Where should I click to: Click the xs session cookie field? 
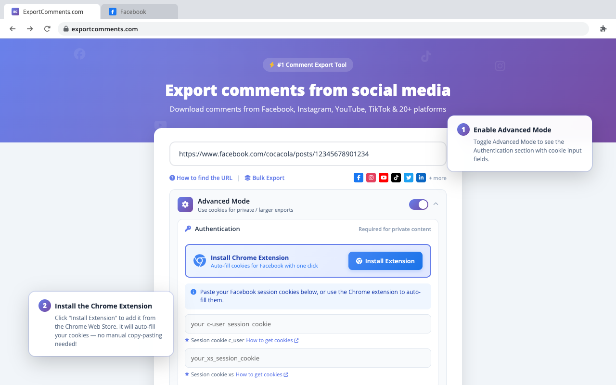pyautogui.click(x=308, y=358)
